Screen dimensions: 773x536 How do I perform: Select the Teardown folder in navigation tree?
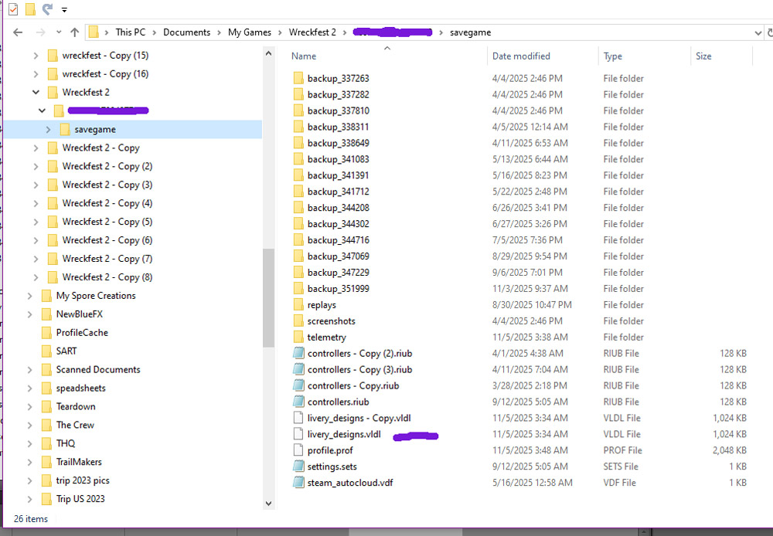76,407
